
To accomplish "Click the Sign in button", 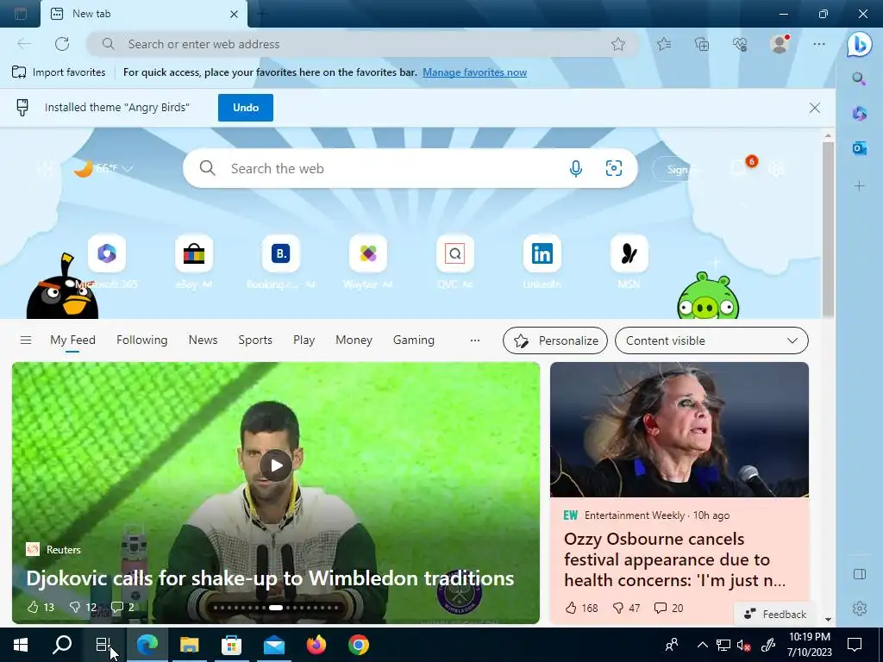I will tap(678, 169).
